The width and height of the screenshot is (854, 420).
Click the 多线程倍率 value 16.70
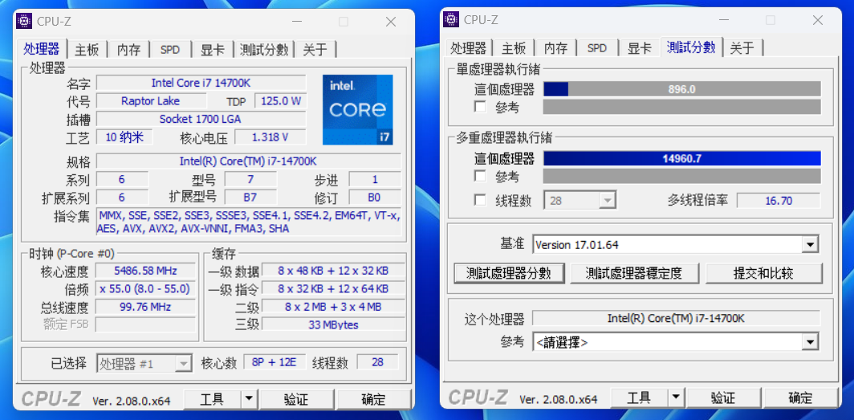[779, 201]
